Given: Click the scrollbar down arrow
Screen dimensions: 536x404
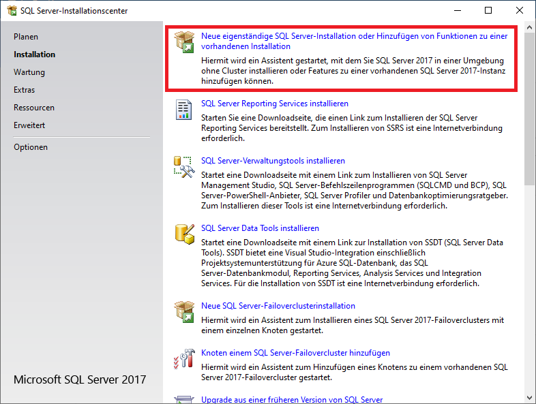Looking at the screenshot, I should coord(529,398).
